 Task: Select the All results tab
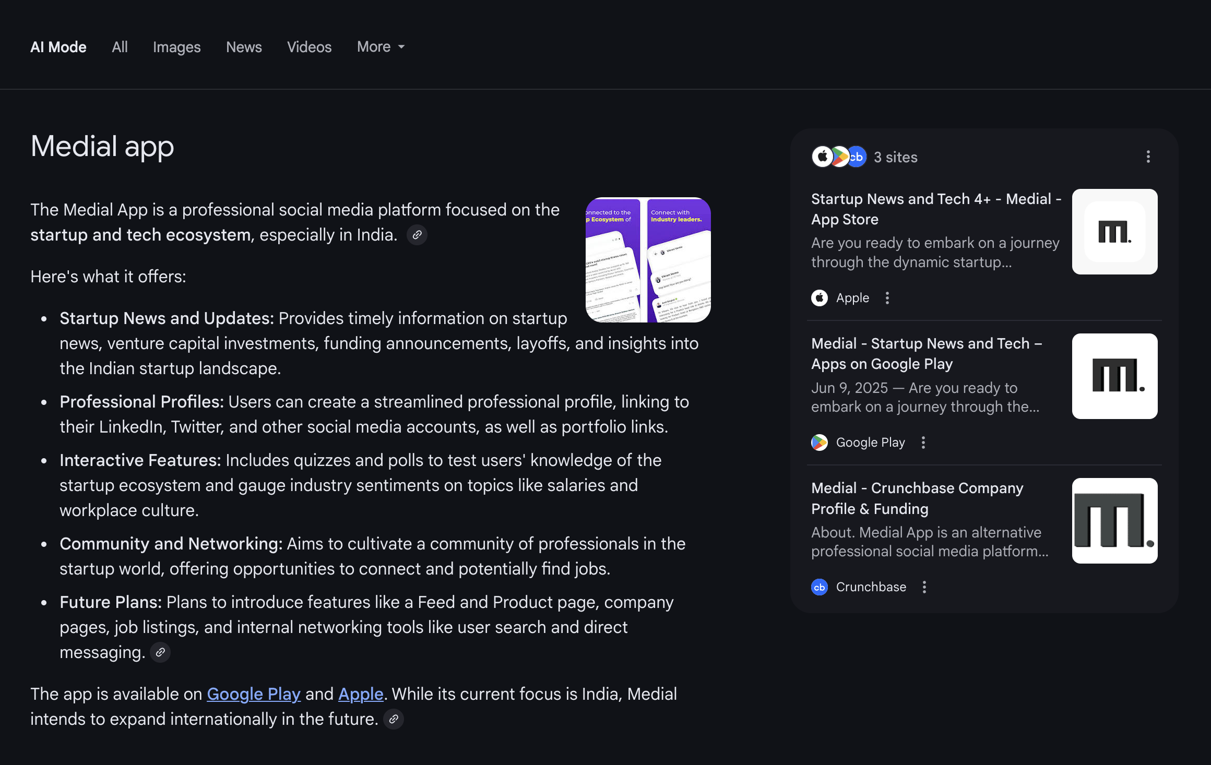[120, 47]
